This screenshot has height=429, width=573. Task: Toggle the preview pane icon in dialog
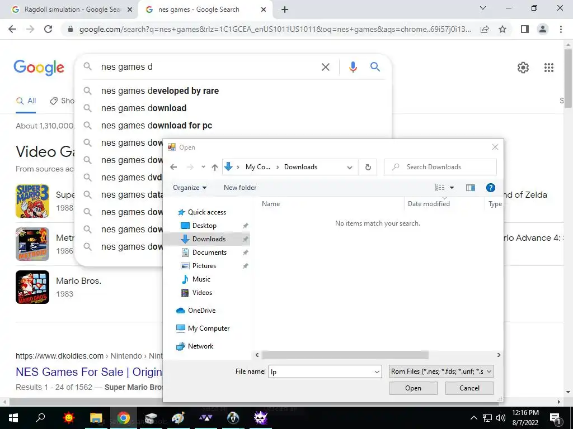point(470,188)
